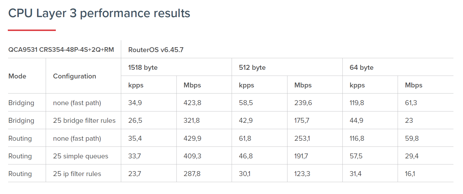Select the 429,9 Mbps value cell

click(x=192, y=138)
